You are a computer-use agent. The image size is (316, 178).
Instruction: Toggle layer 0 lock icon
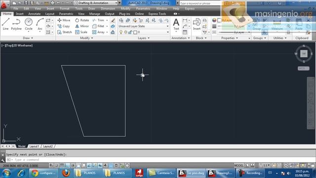130,32
